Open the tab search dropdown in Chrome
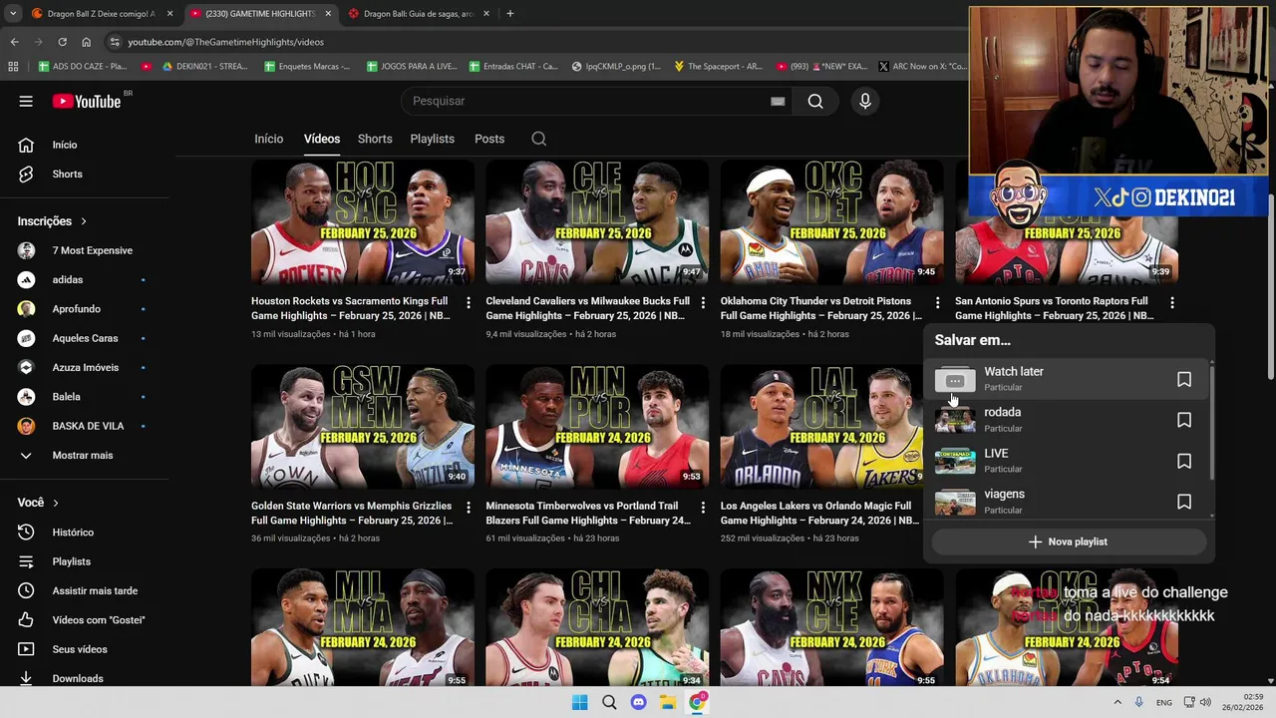 point(13,14)
